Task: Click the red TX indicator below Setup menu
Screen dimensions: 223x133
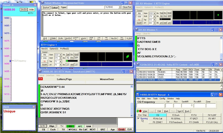Action: tap(41, 79)
